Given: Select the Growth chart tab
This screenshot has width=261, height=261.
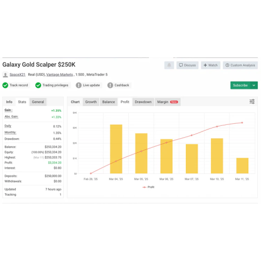Looking at the screenshot, I should 91,102.
